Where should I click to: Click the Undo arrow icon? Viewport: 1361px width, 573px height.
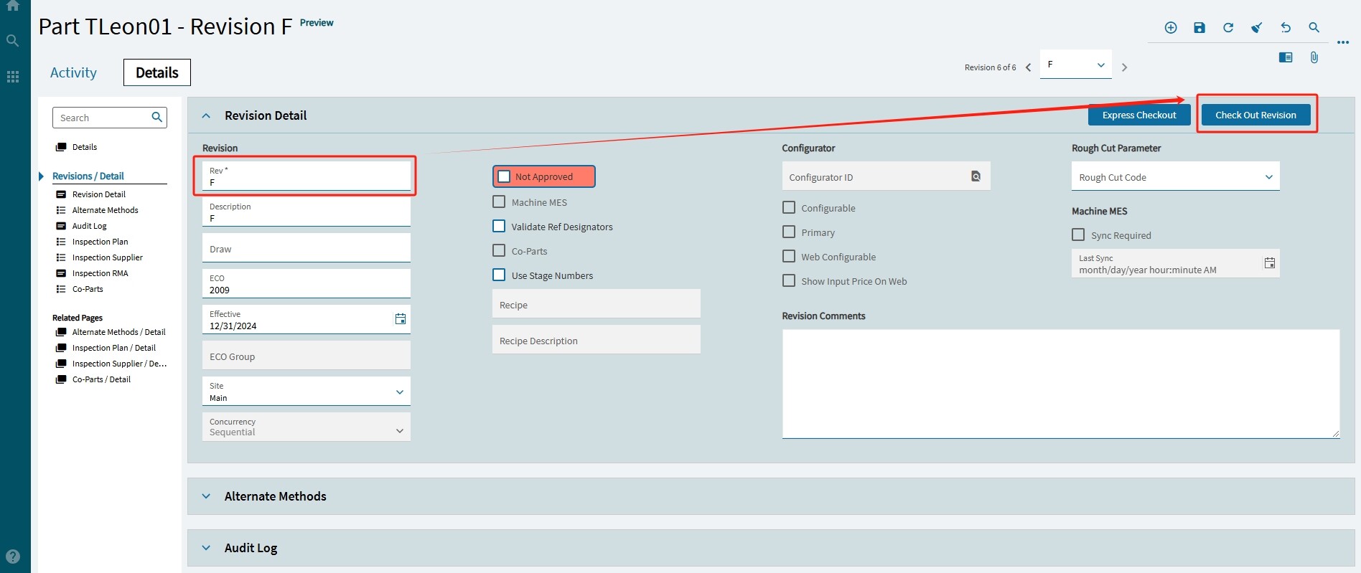click(x=1286, y=27)
